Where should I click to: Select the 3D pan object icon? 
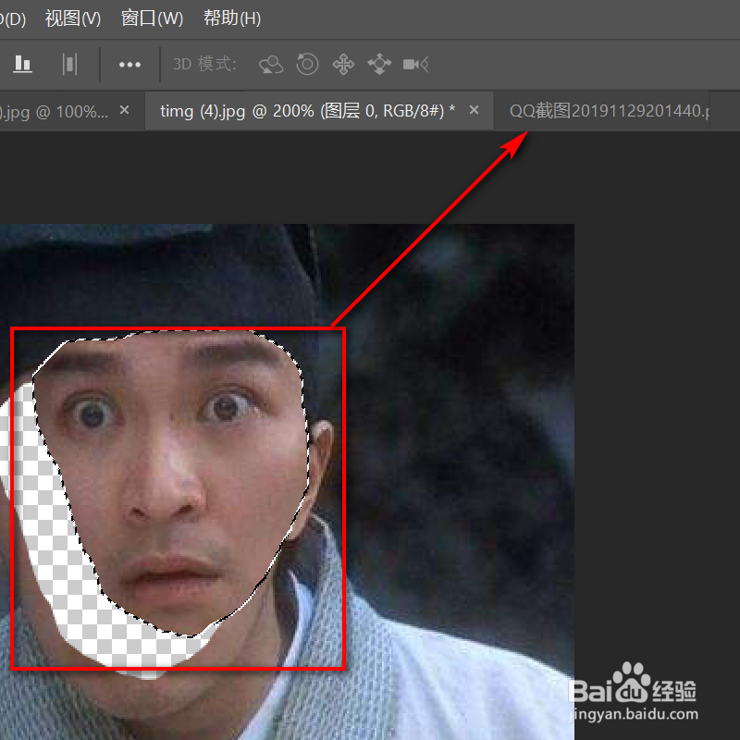coord(343,64)
